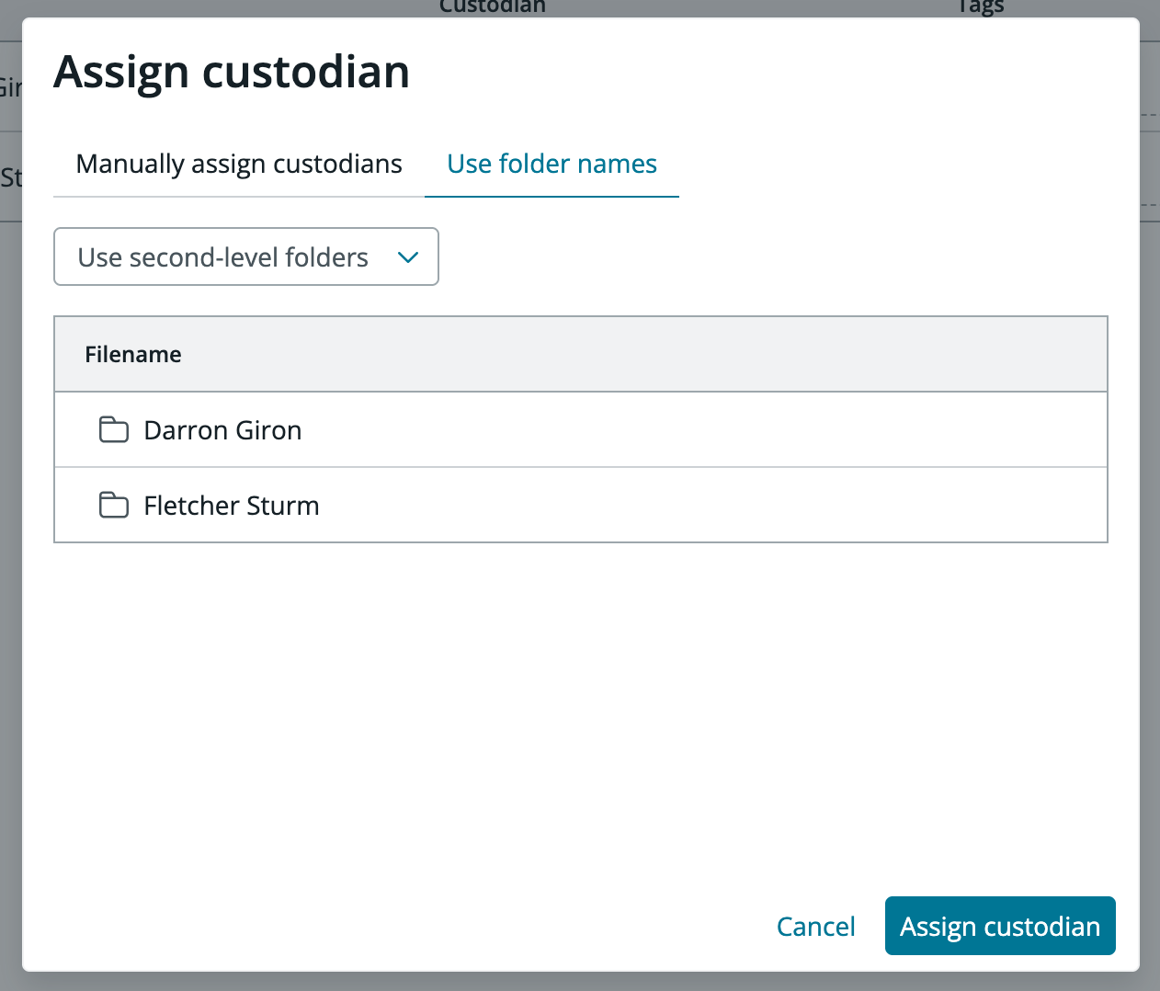The height and width of the screenshot is (991, 1160).
Task: Expand the folder-level dropdown chevron arrow
Action: coord(408,257)
